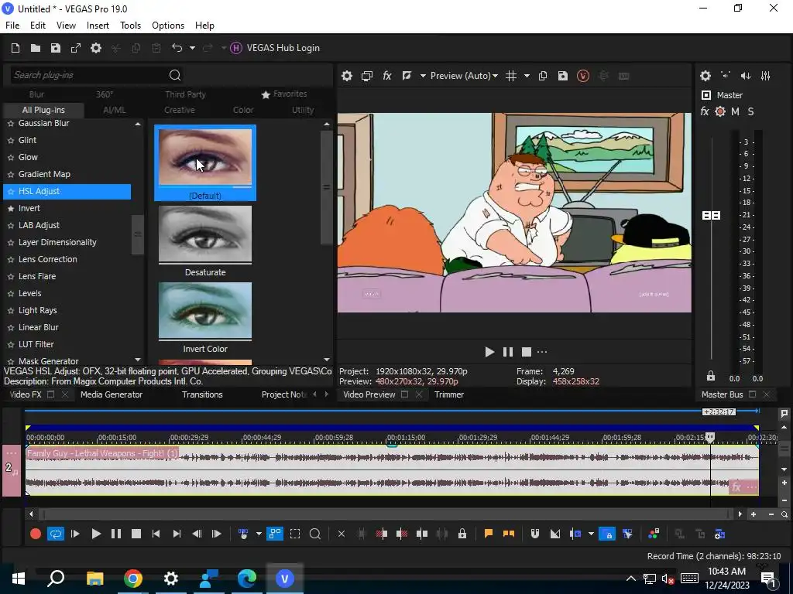The height and width of the screenshot is (594, 793).
Task: Toggle favorite star for Gaussian Blur
Action: 11,124
